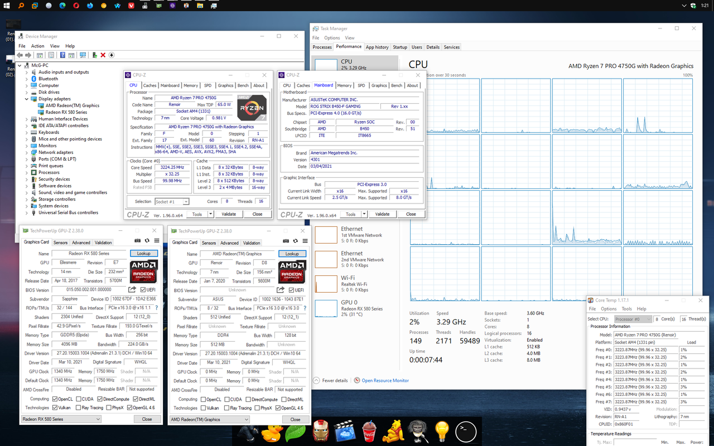The image size is (714, 446).
Task: Click Lookup button in AMD Radeon Graphics GPU-Z
Action: [292, 253]
